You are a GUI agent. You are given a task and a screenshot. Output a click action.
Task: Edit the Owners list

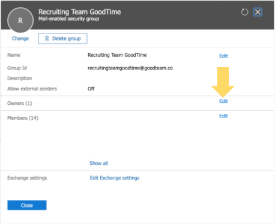pos(223,101)
